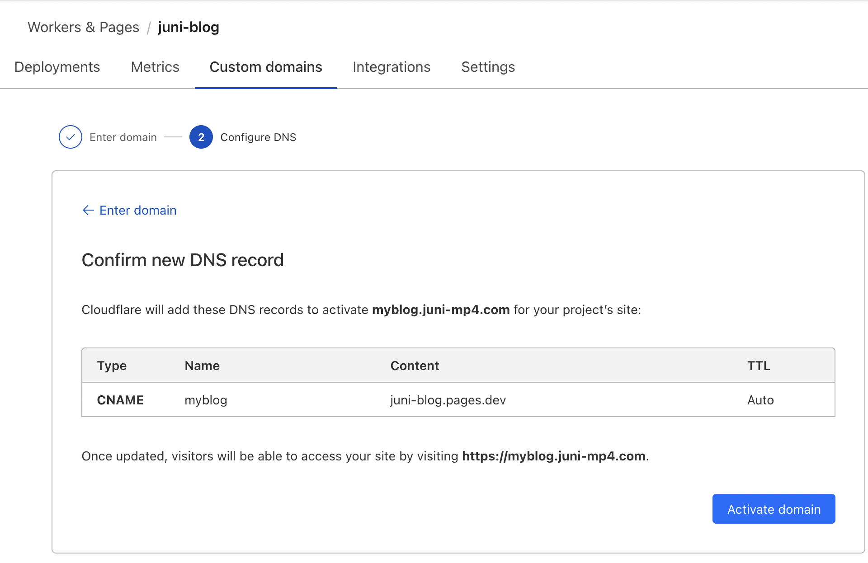The image size is (868, 563).
Task: Switch to the Metrics tab
Action: (x=155, y=67)
